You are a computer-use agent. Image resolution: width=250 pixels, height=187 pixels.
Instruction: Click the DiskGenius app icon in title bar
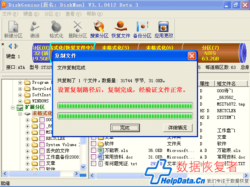(x=4, y=5)
